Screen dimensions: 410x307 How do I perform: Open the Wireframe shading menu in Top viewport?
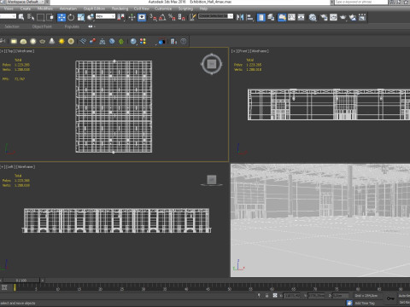(x=25, y=51)
